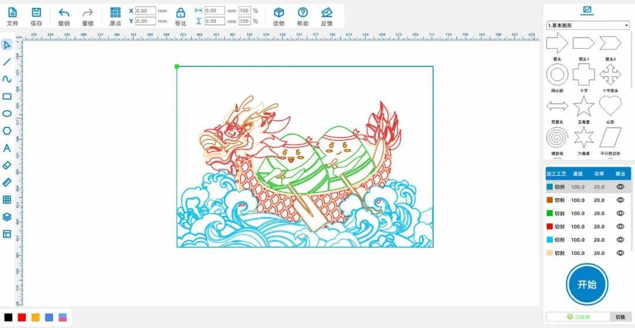This screenshot has width=635, height=328.
Task: Pick the eraser tool
Action: pos(7,165)
